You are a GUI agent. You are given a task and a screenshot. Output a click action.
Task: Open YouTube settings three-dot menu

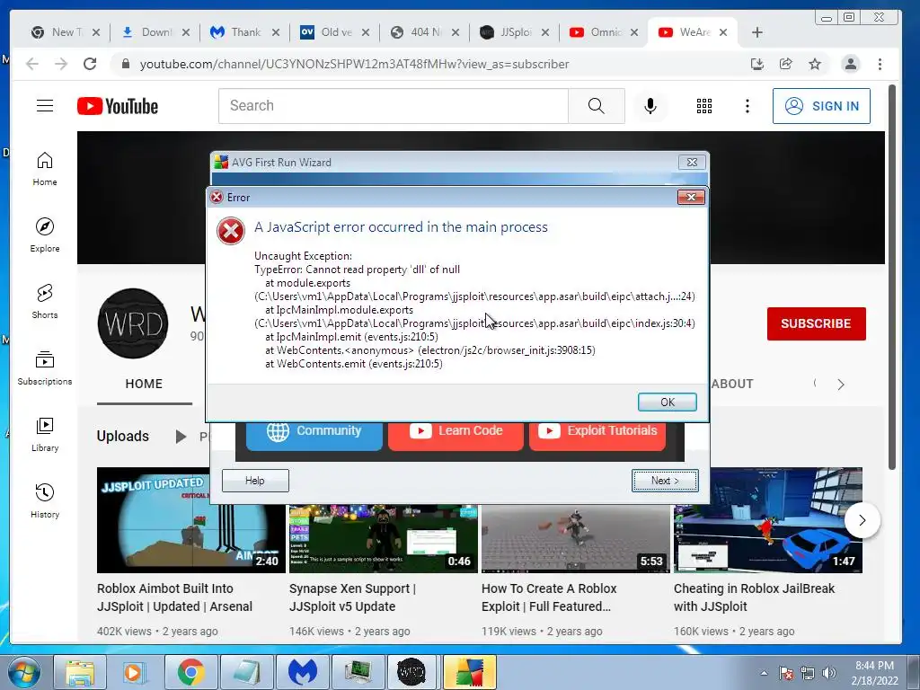[x=747, y=106]
